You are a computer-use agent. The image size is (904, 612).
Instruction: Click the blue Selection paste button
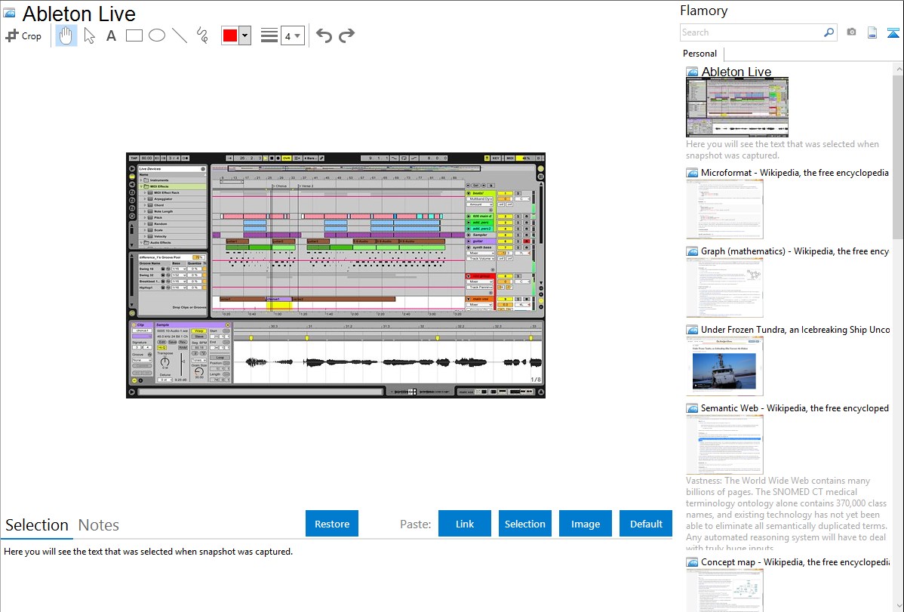point(524,524)
